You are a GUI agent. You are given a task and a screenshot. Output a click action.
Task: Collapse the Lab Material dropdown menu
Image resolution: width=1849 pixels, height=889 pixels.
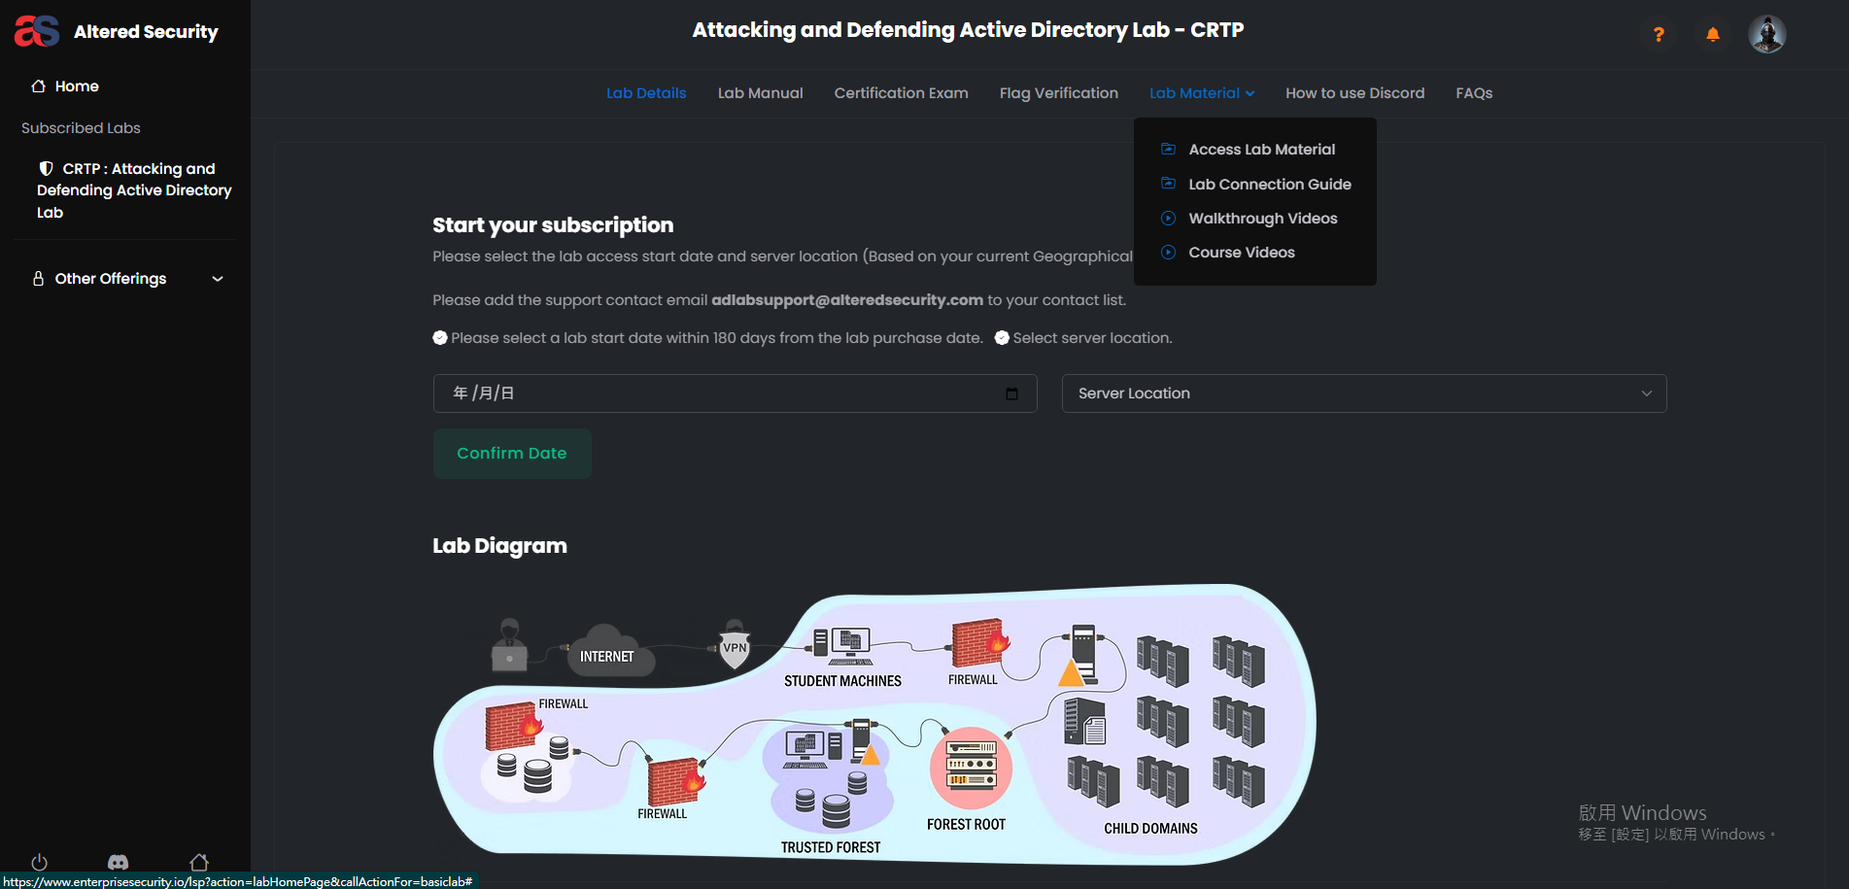1202,93
